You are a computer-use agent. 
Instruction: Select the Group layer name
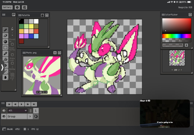(17, 116)
